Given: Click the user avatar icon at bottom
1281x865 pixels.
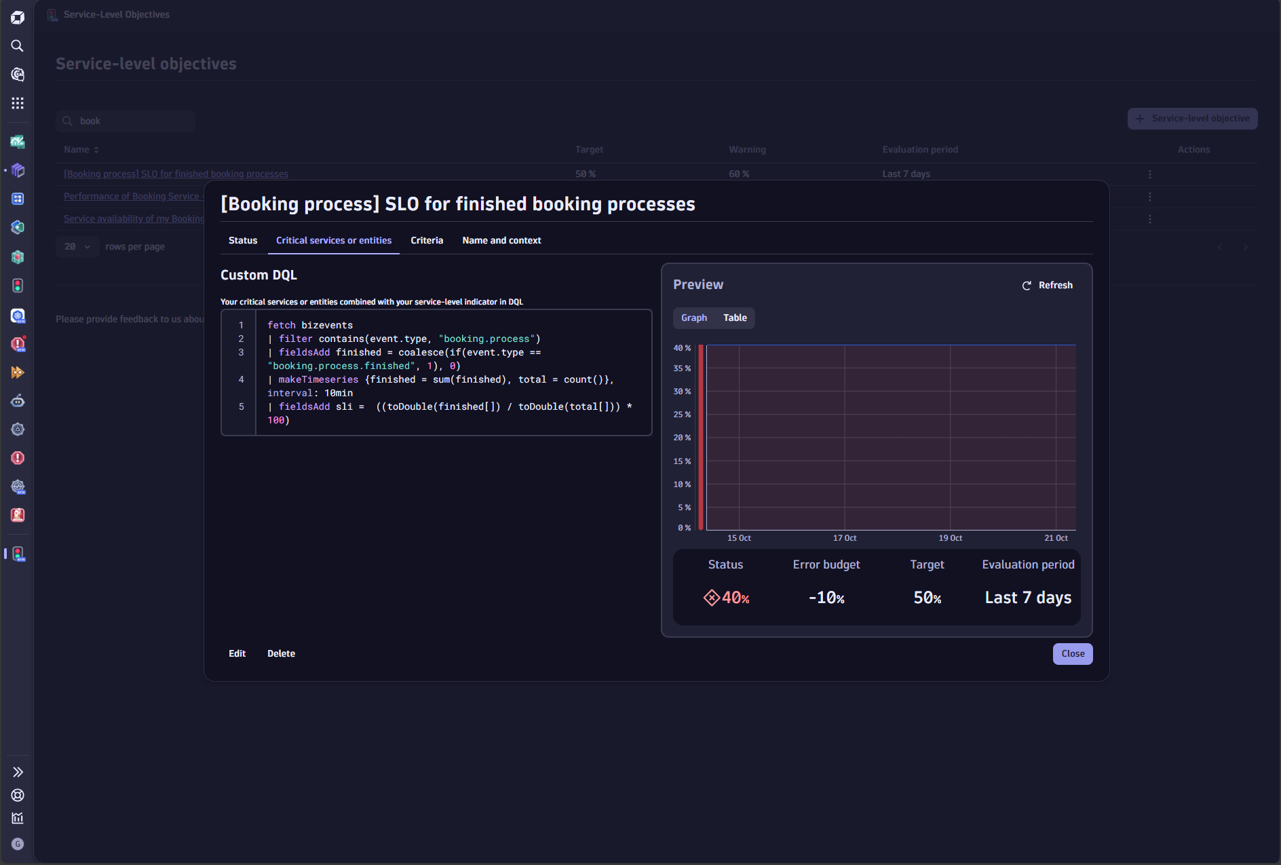Looking at the screenshot, I should tap(18, 844).
